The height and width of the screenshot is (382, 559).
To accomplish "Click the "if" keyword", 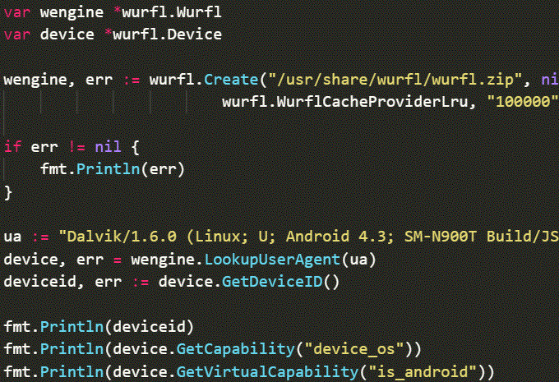I will (12, 146).
